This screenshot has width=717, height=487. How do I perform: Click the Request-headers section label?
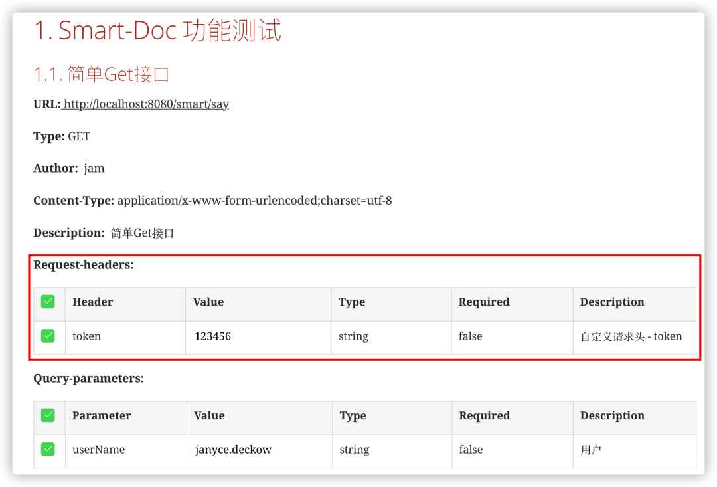[x=84, y=265]
